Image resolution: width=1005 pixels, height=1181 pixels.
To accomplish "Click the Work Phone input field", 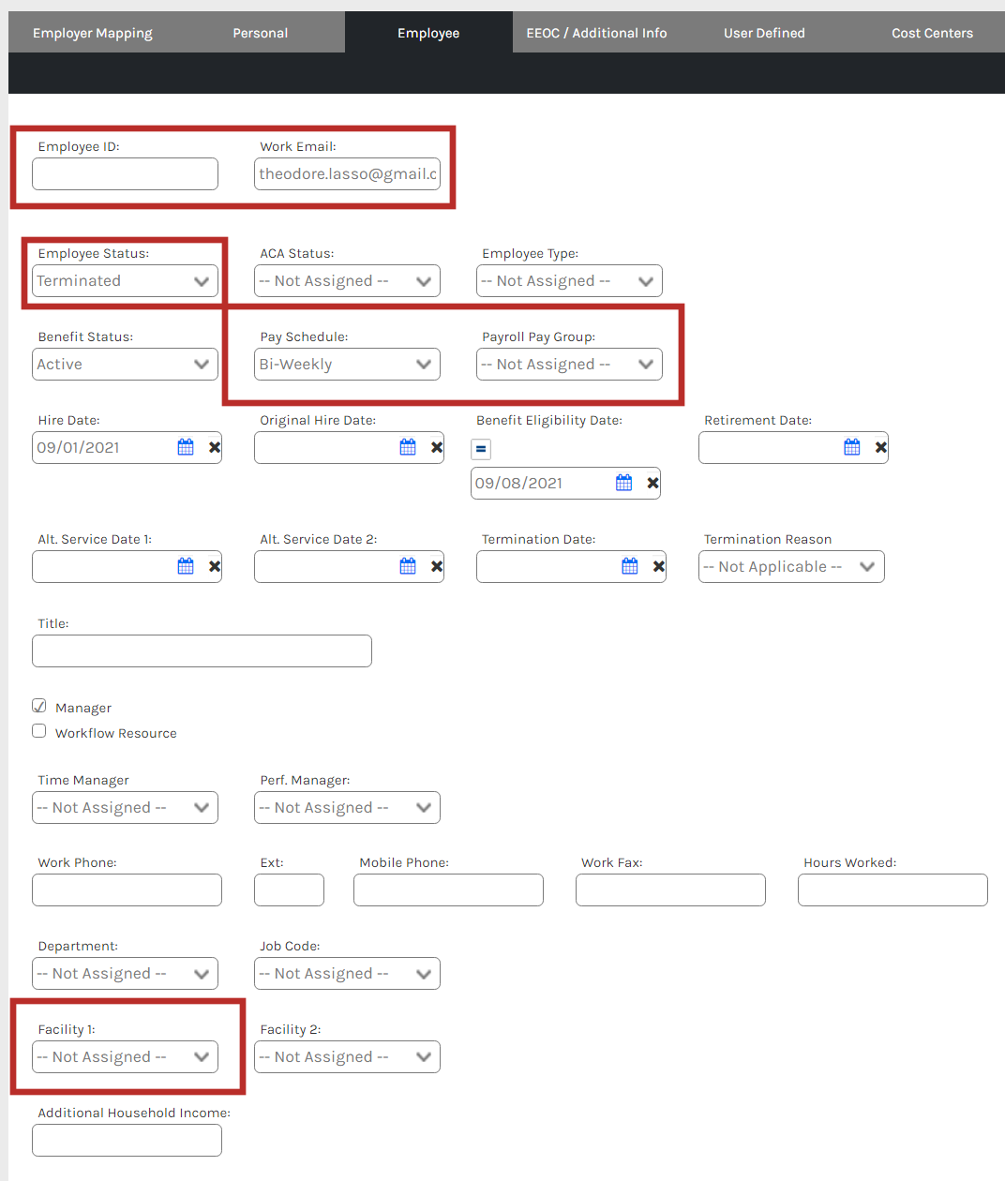I will (x=127, y=890).
